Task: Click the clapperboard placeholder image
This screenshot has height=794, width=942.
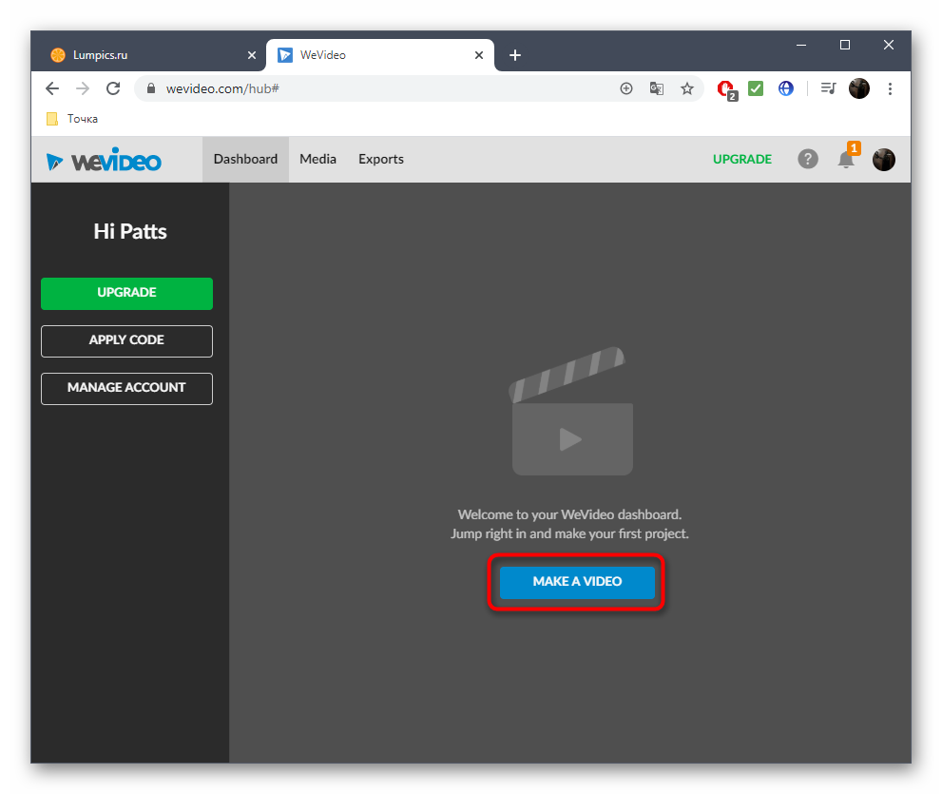Action: click(570, 411)
